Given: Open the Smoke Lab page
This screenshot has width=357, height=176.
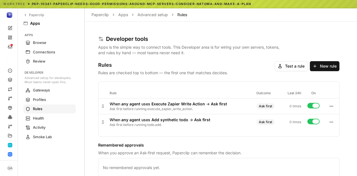Looking at the screenshot, I should click(50, 137).
